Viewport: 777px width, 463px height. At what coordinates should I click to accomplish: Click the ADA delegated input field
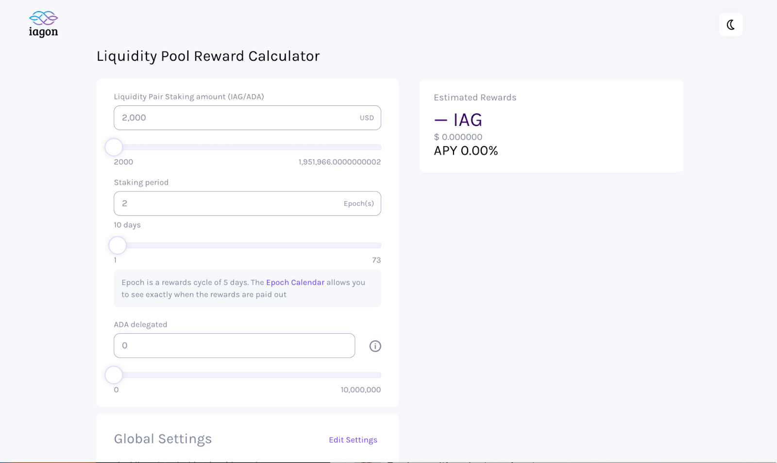point(234,345)
